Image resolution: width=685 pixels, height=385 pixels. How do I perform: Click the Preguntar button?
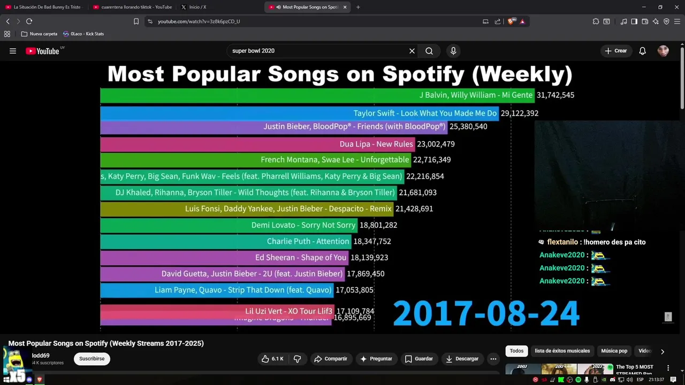pyautogui.click(x=376, y=359)
